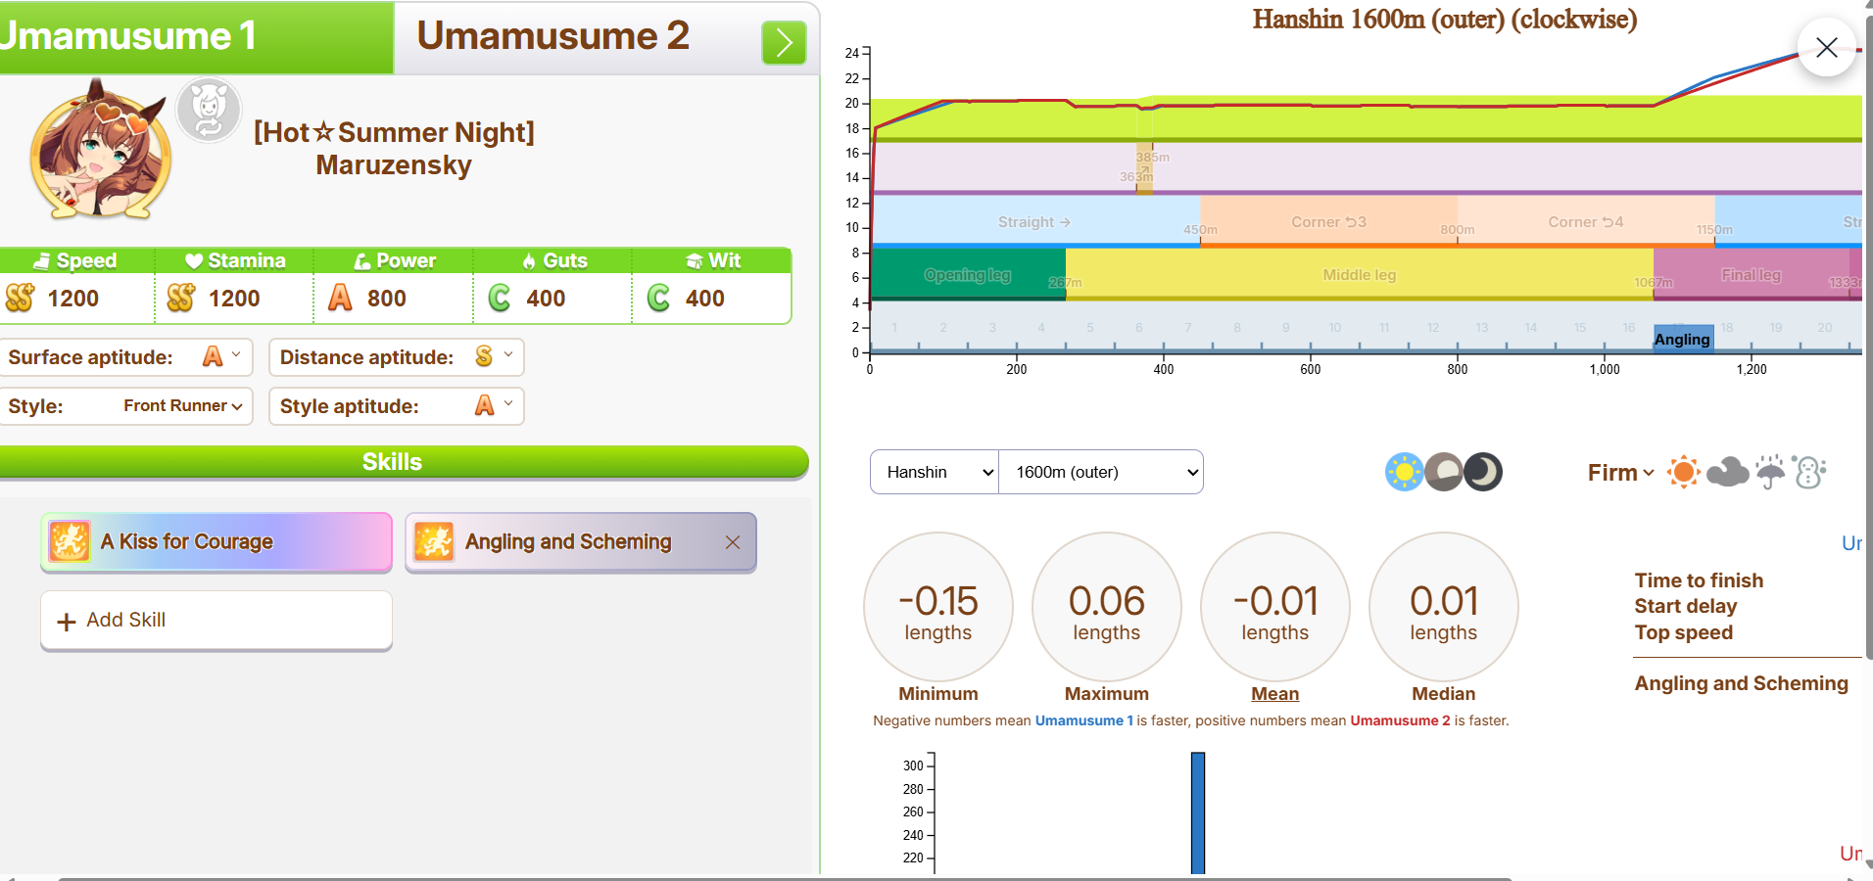Viewport: 1873px width, 881px height.
Task: Click the A Kiss for Courage skill icon
Action: (70, 541)
